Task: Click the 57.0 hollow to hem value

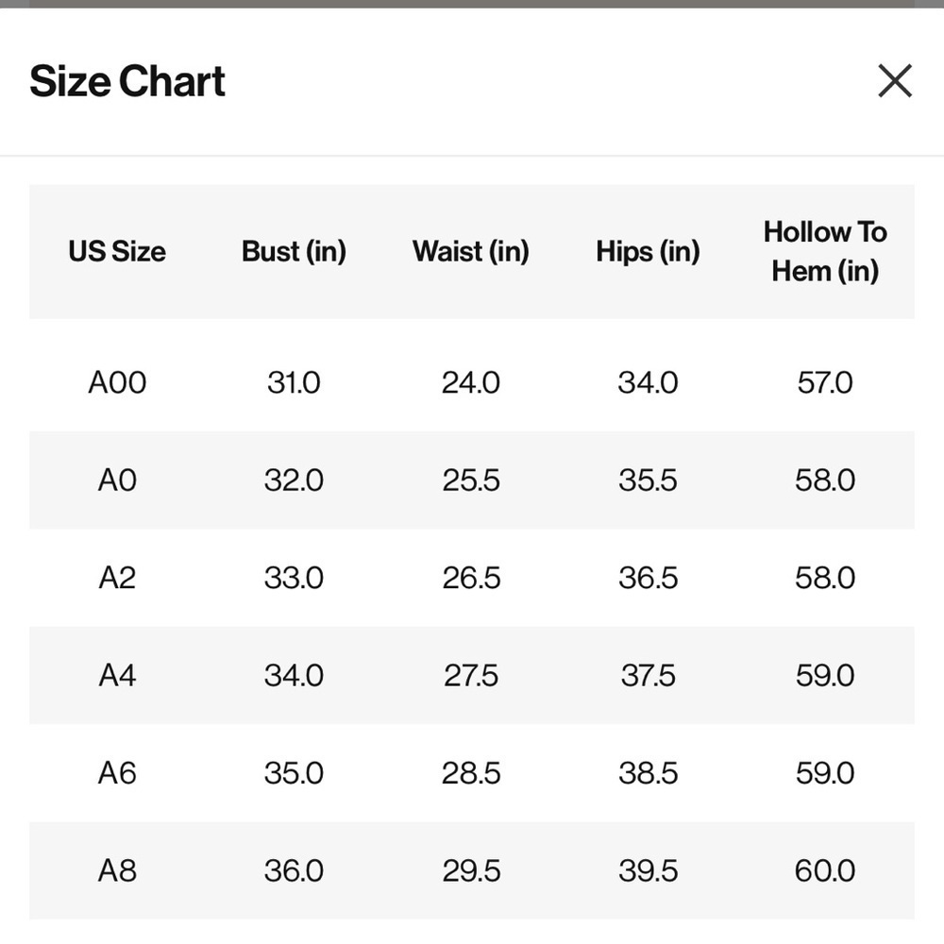Action: click(825, 383)
